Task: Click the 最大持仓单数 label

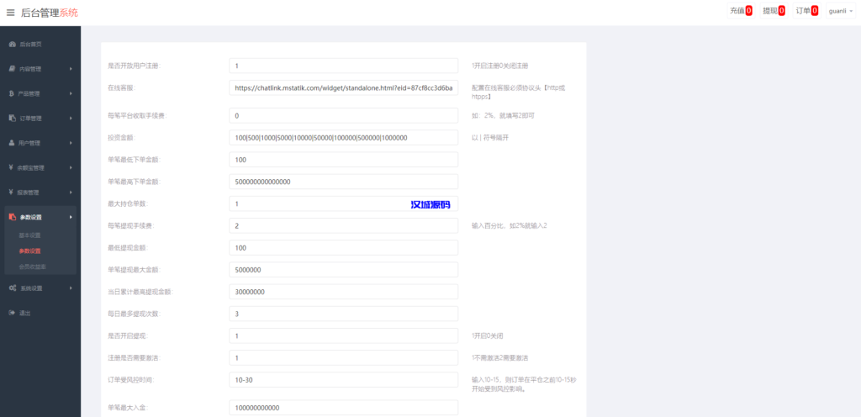Action: [128, 203]
